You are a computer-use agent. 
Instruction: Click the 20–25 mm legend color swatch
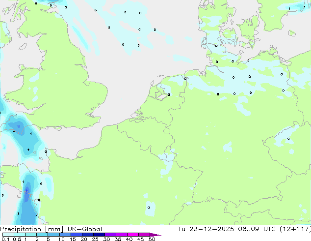88,235
